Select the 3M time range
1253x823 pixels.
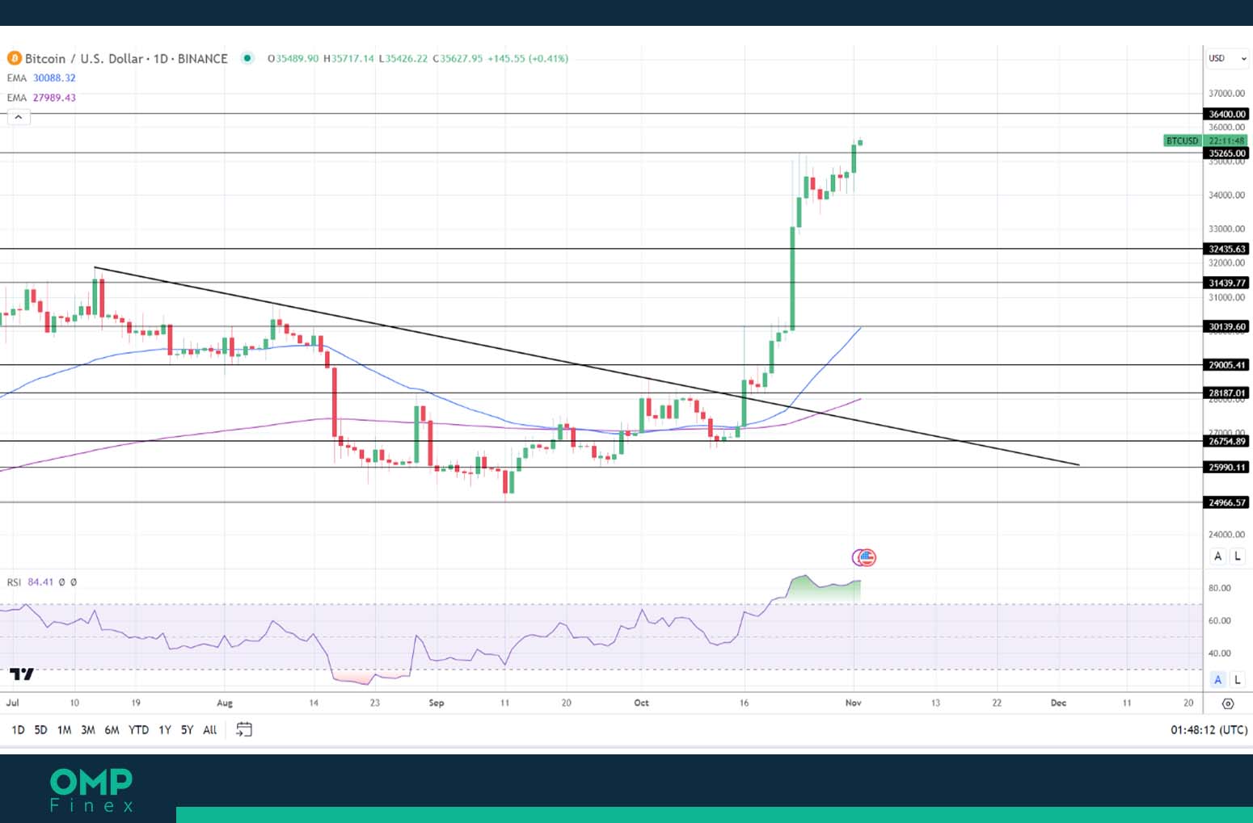coord(88,729)
